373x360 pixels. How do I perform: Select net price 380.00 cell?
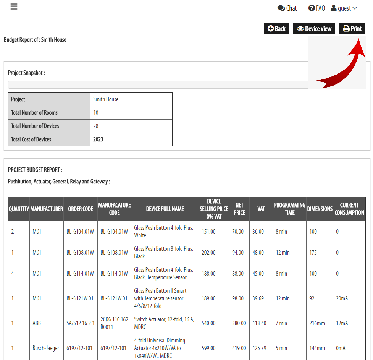point(239,323)
